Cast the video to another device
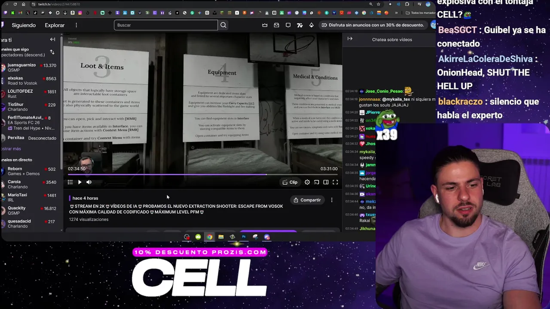550x309 pixels. tap(317, 182)
